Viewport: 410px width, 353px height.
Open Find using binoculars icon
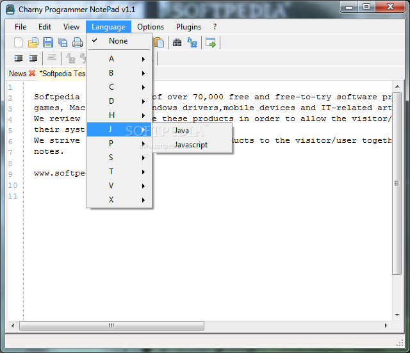177,42
